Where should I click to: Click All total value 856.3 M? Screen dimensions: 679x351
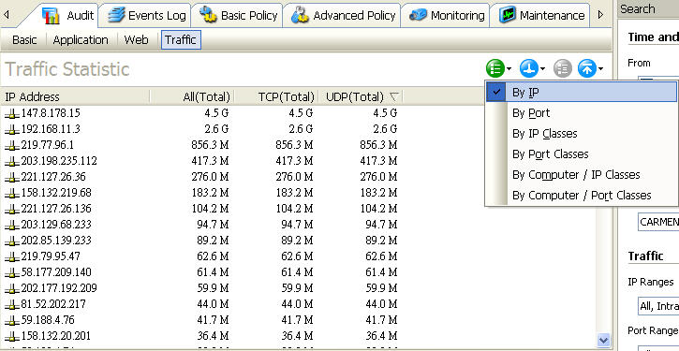pos(210,145)
